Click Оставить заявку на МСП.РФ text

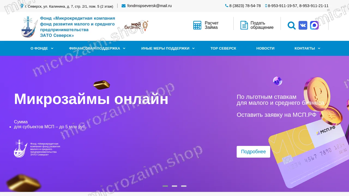[x=276, y=115]
